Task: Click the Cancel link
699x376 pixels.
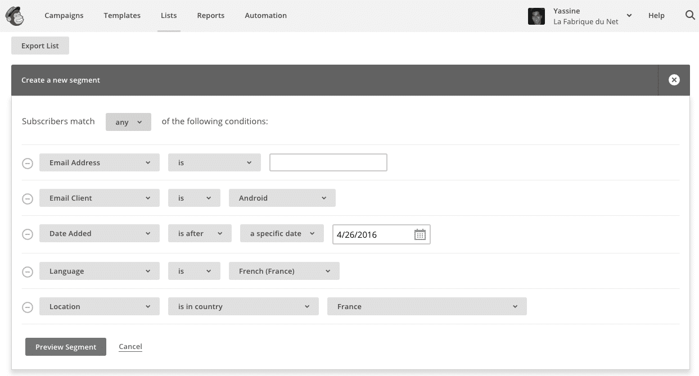Action: [x=130, y=346]
